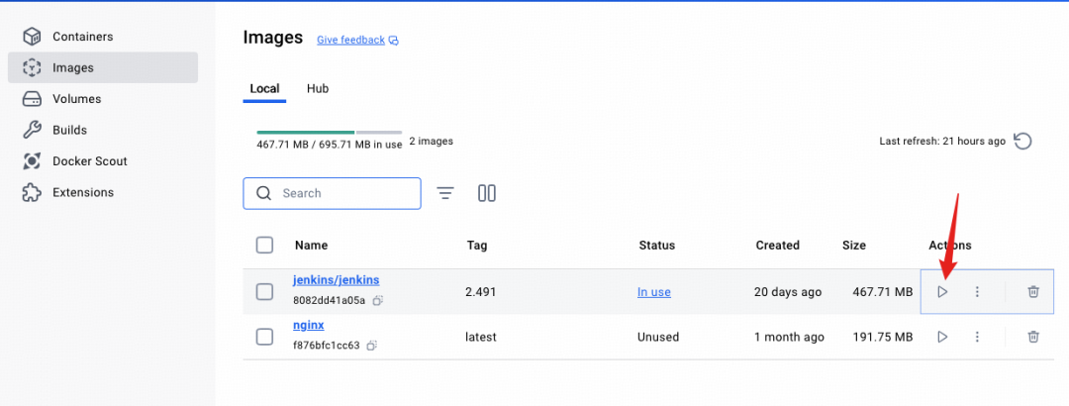Open the Containers section in sidebar
This screenshot has height=406, width=1069.
[x=102, y=37]
